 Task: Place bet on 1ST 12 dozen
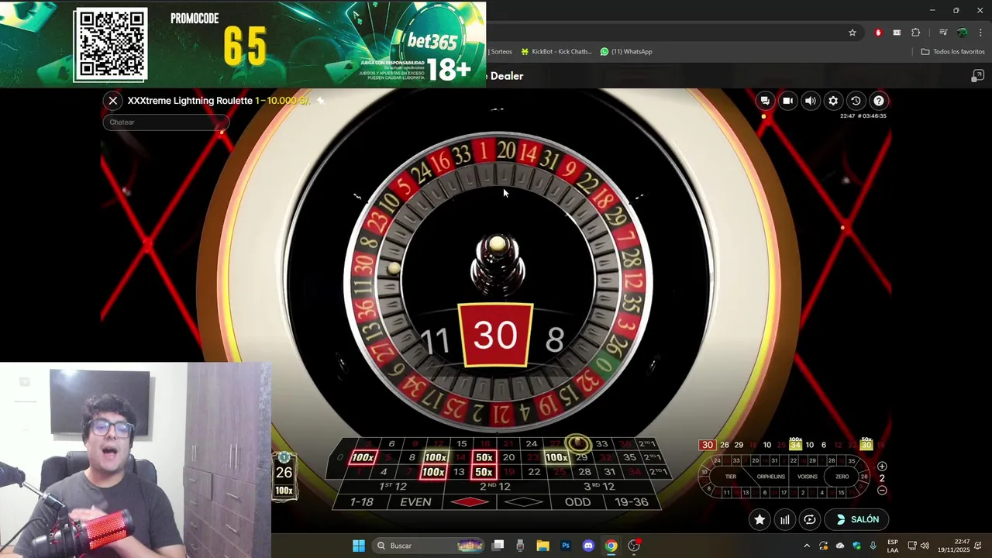pos(393,486)
